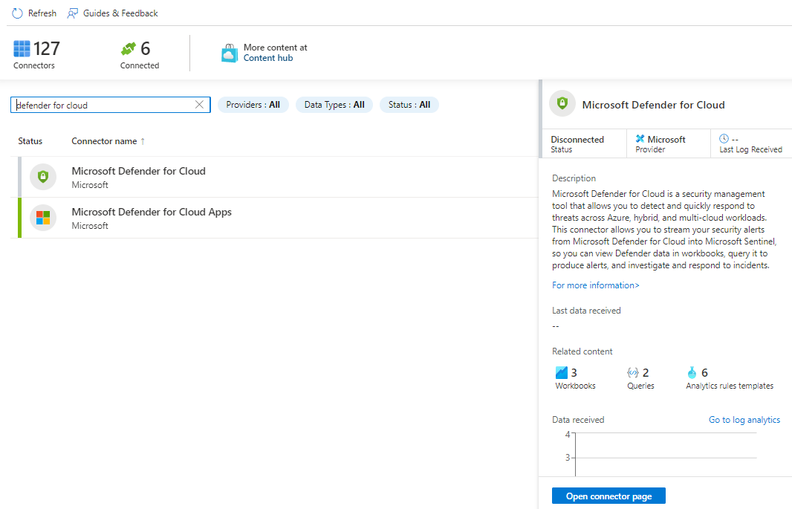Click the For more information link
Viewport: 792px width, 509px height.
[595, 285]
